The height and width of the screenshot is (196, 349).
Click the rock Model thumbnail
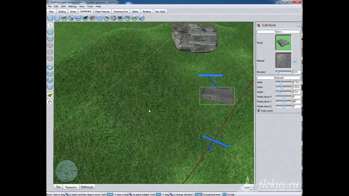pyautogui.click(x=283, y=43)
